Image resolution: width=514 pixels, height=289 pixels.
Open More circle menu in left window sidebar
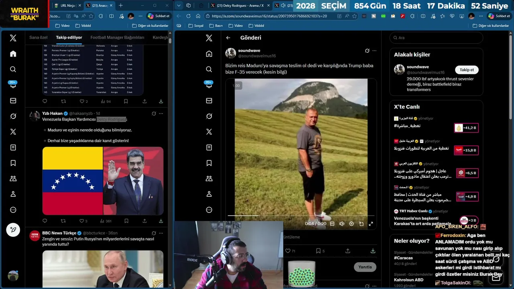[13, 210]
